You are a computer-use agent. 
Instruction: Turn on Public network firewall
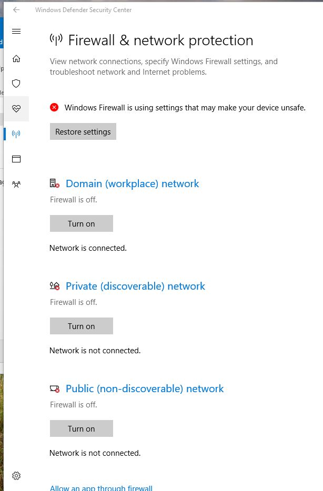82,428
